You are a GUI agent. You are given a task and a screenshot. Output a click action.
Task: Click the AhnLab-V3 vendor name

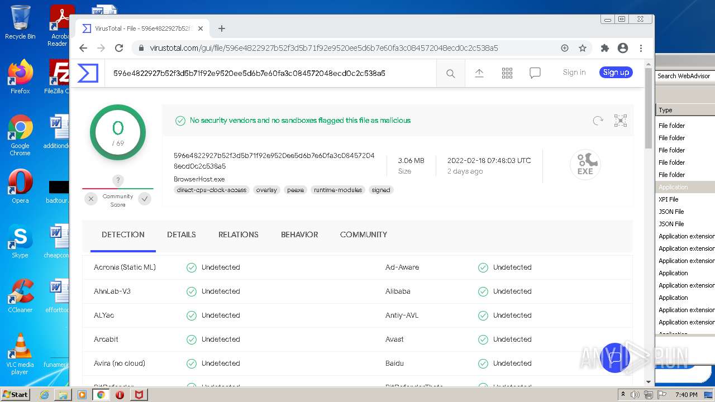(x=112, y=291)
